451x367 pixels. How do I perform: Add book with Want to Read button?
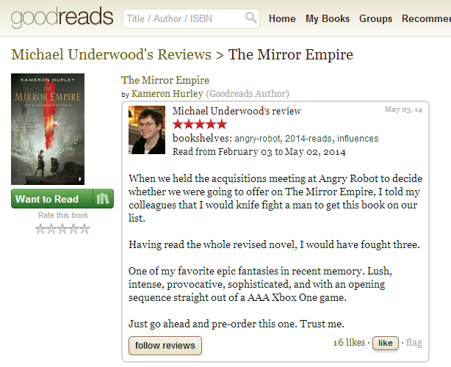(x=52, y=199)
